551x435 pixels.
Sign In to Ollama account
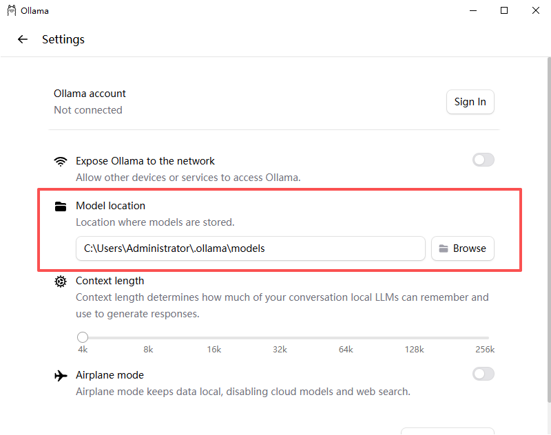click(x=470, y=102)
